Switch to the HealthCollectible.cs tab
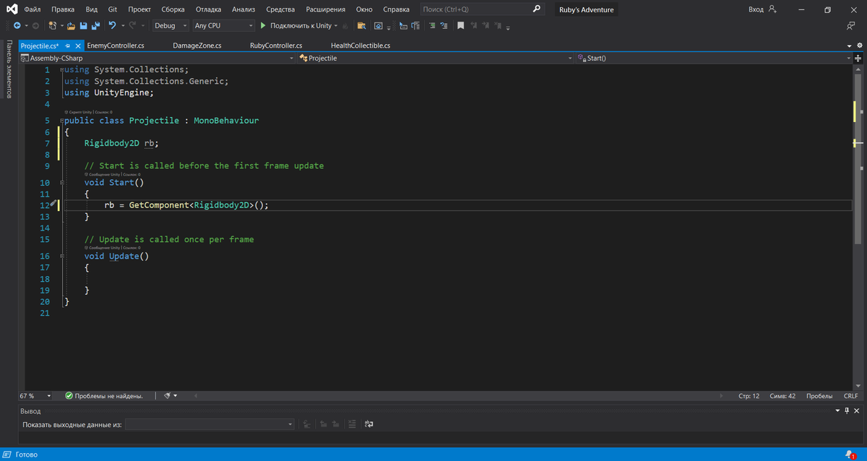This screenshot has width=867, height=461. tap(361, 46)
